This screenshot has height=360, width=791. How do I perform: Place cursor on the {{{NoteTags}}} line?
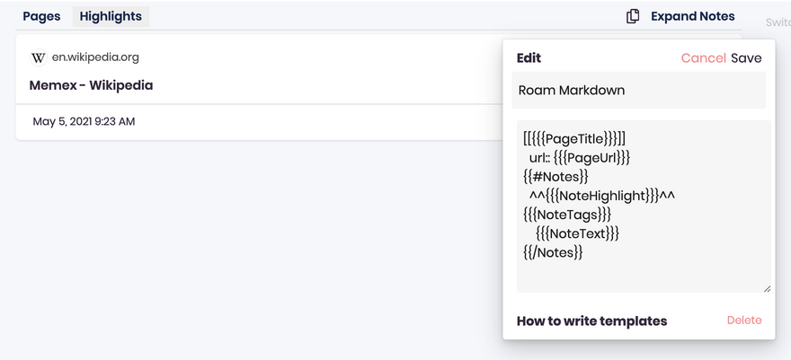point(567,215)
